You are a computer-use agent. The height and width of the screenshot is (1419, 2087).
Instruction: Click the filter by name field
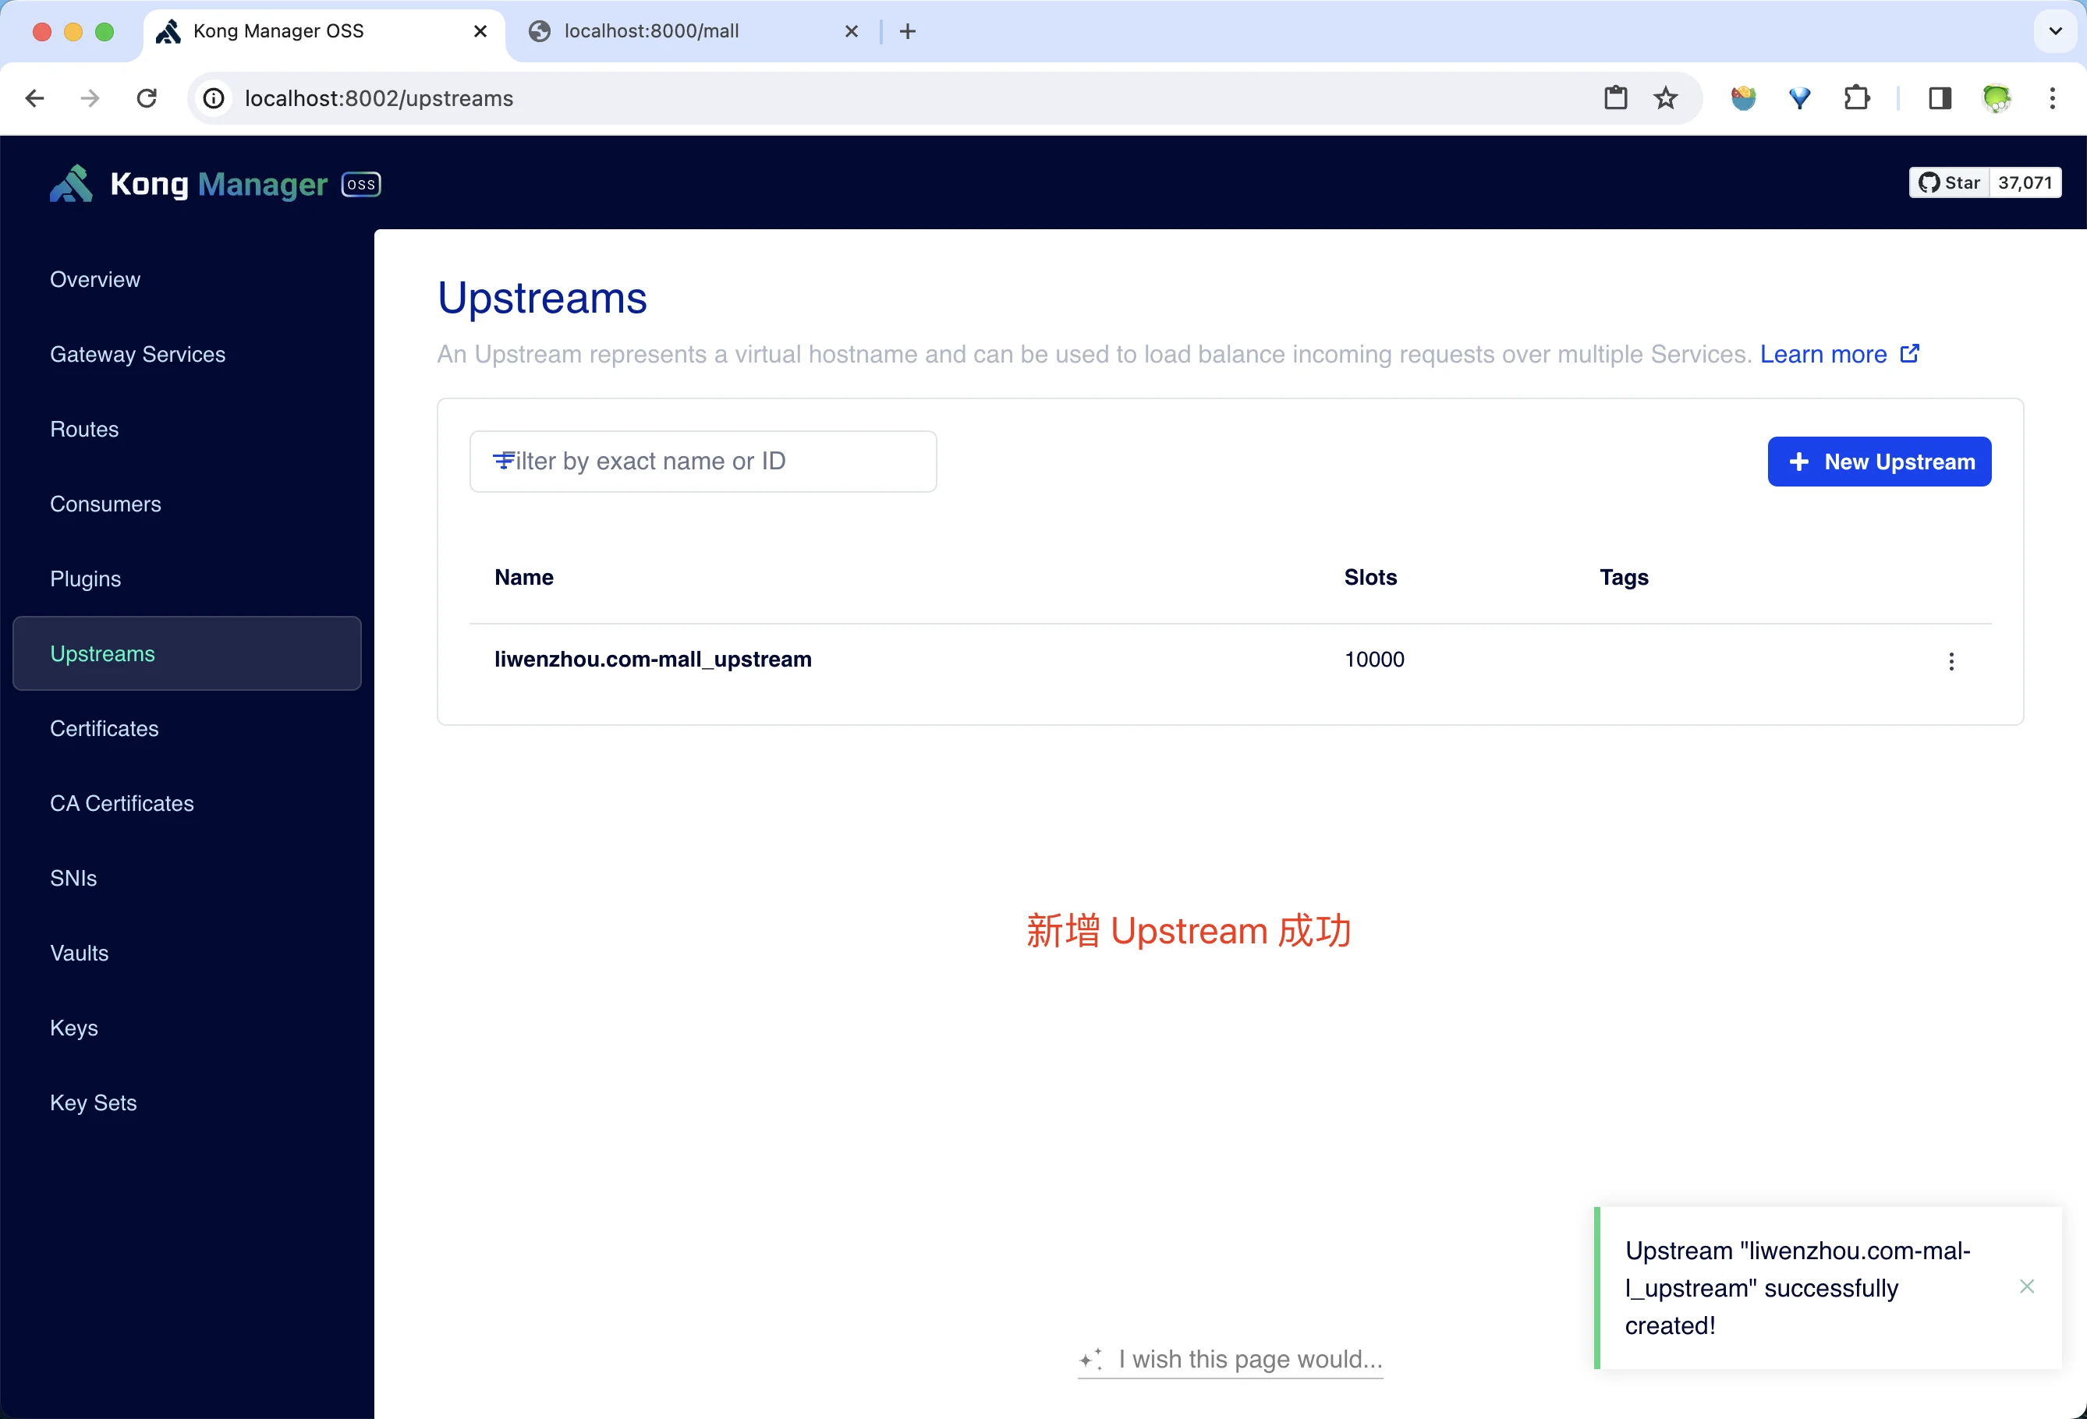point(703,461)
